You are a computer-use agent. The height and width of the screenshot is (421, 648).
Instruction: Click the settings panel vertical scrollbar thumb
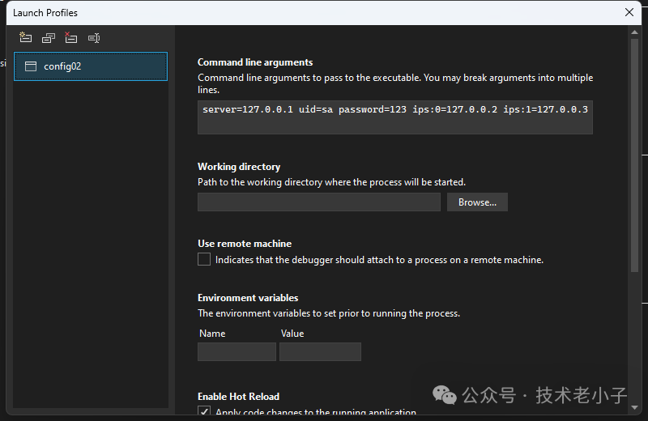click(634, 154)
